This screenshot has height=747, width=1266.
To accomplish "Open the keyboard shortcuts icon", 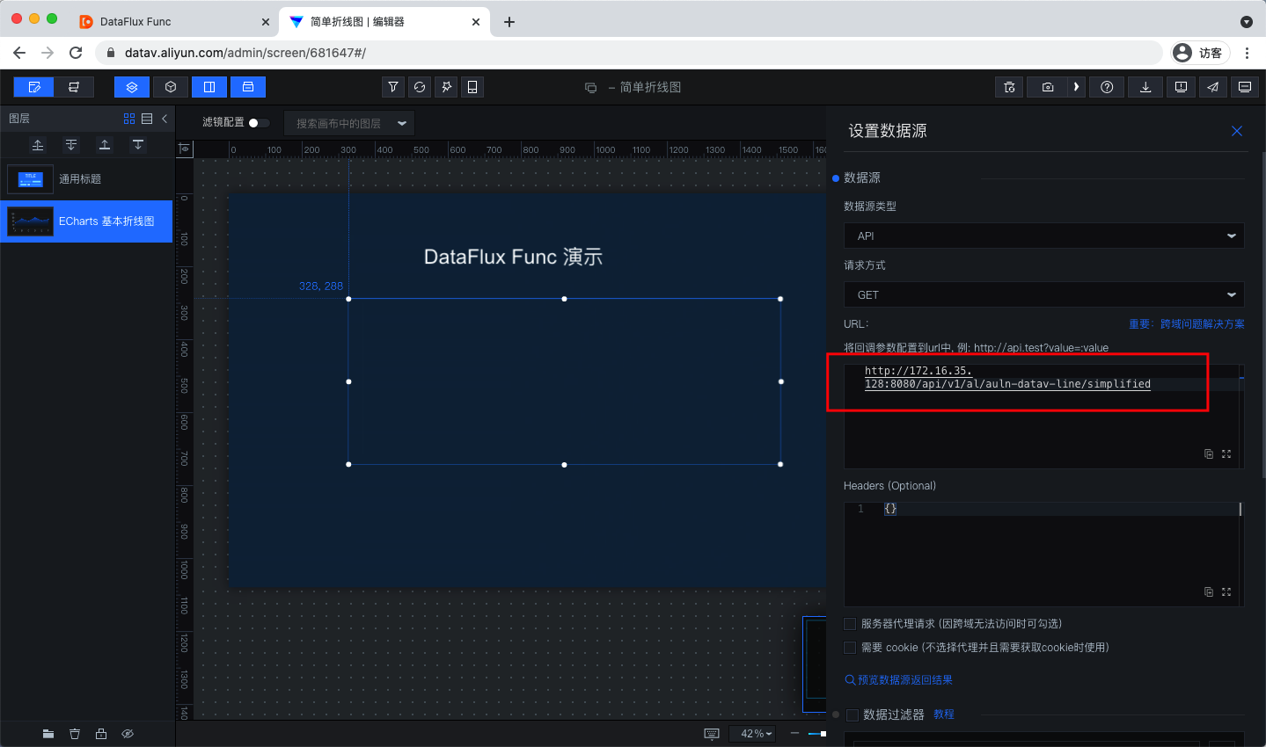I will (712, 734).
